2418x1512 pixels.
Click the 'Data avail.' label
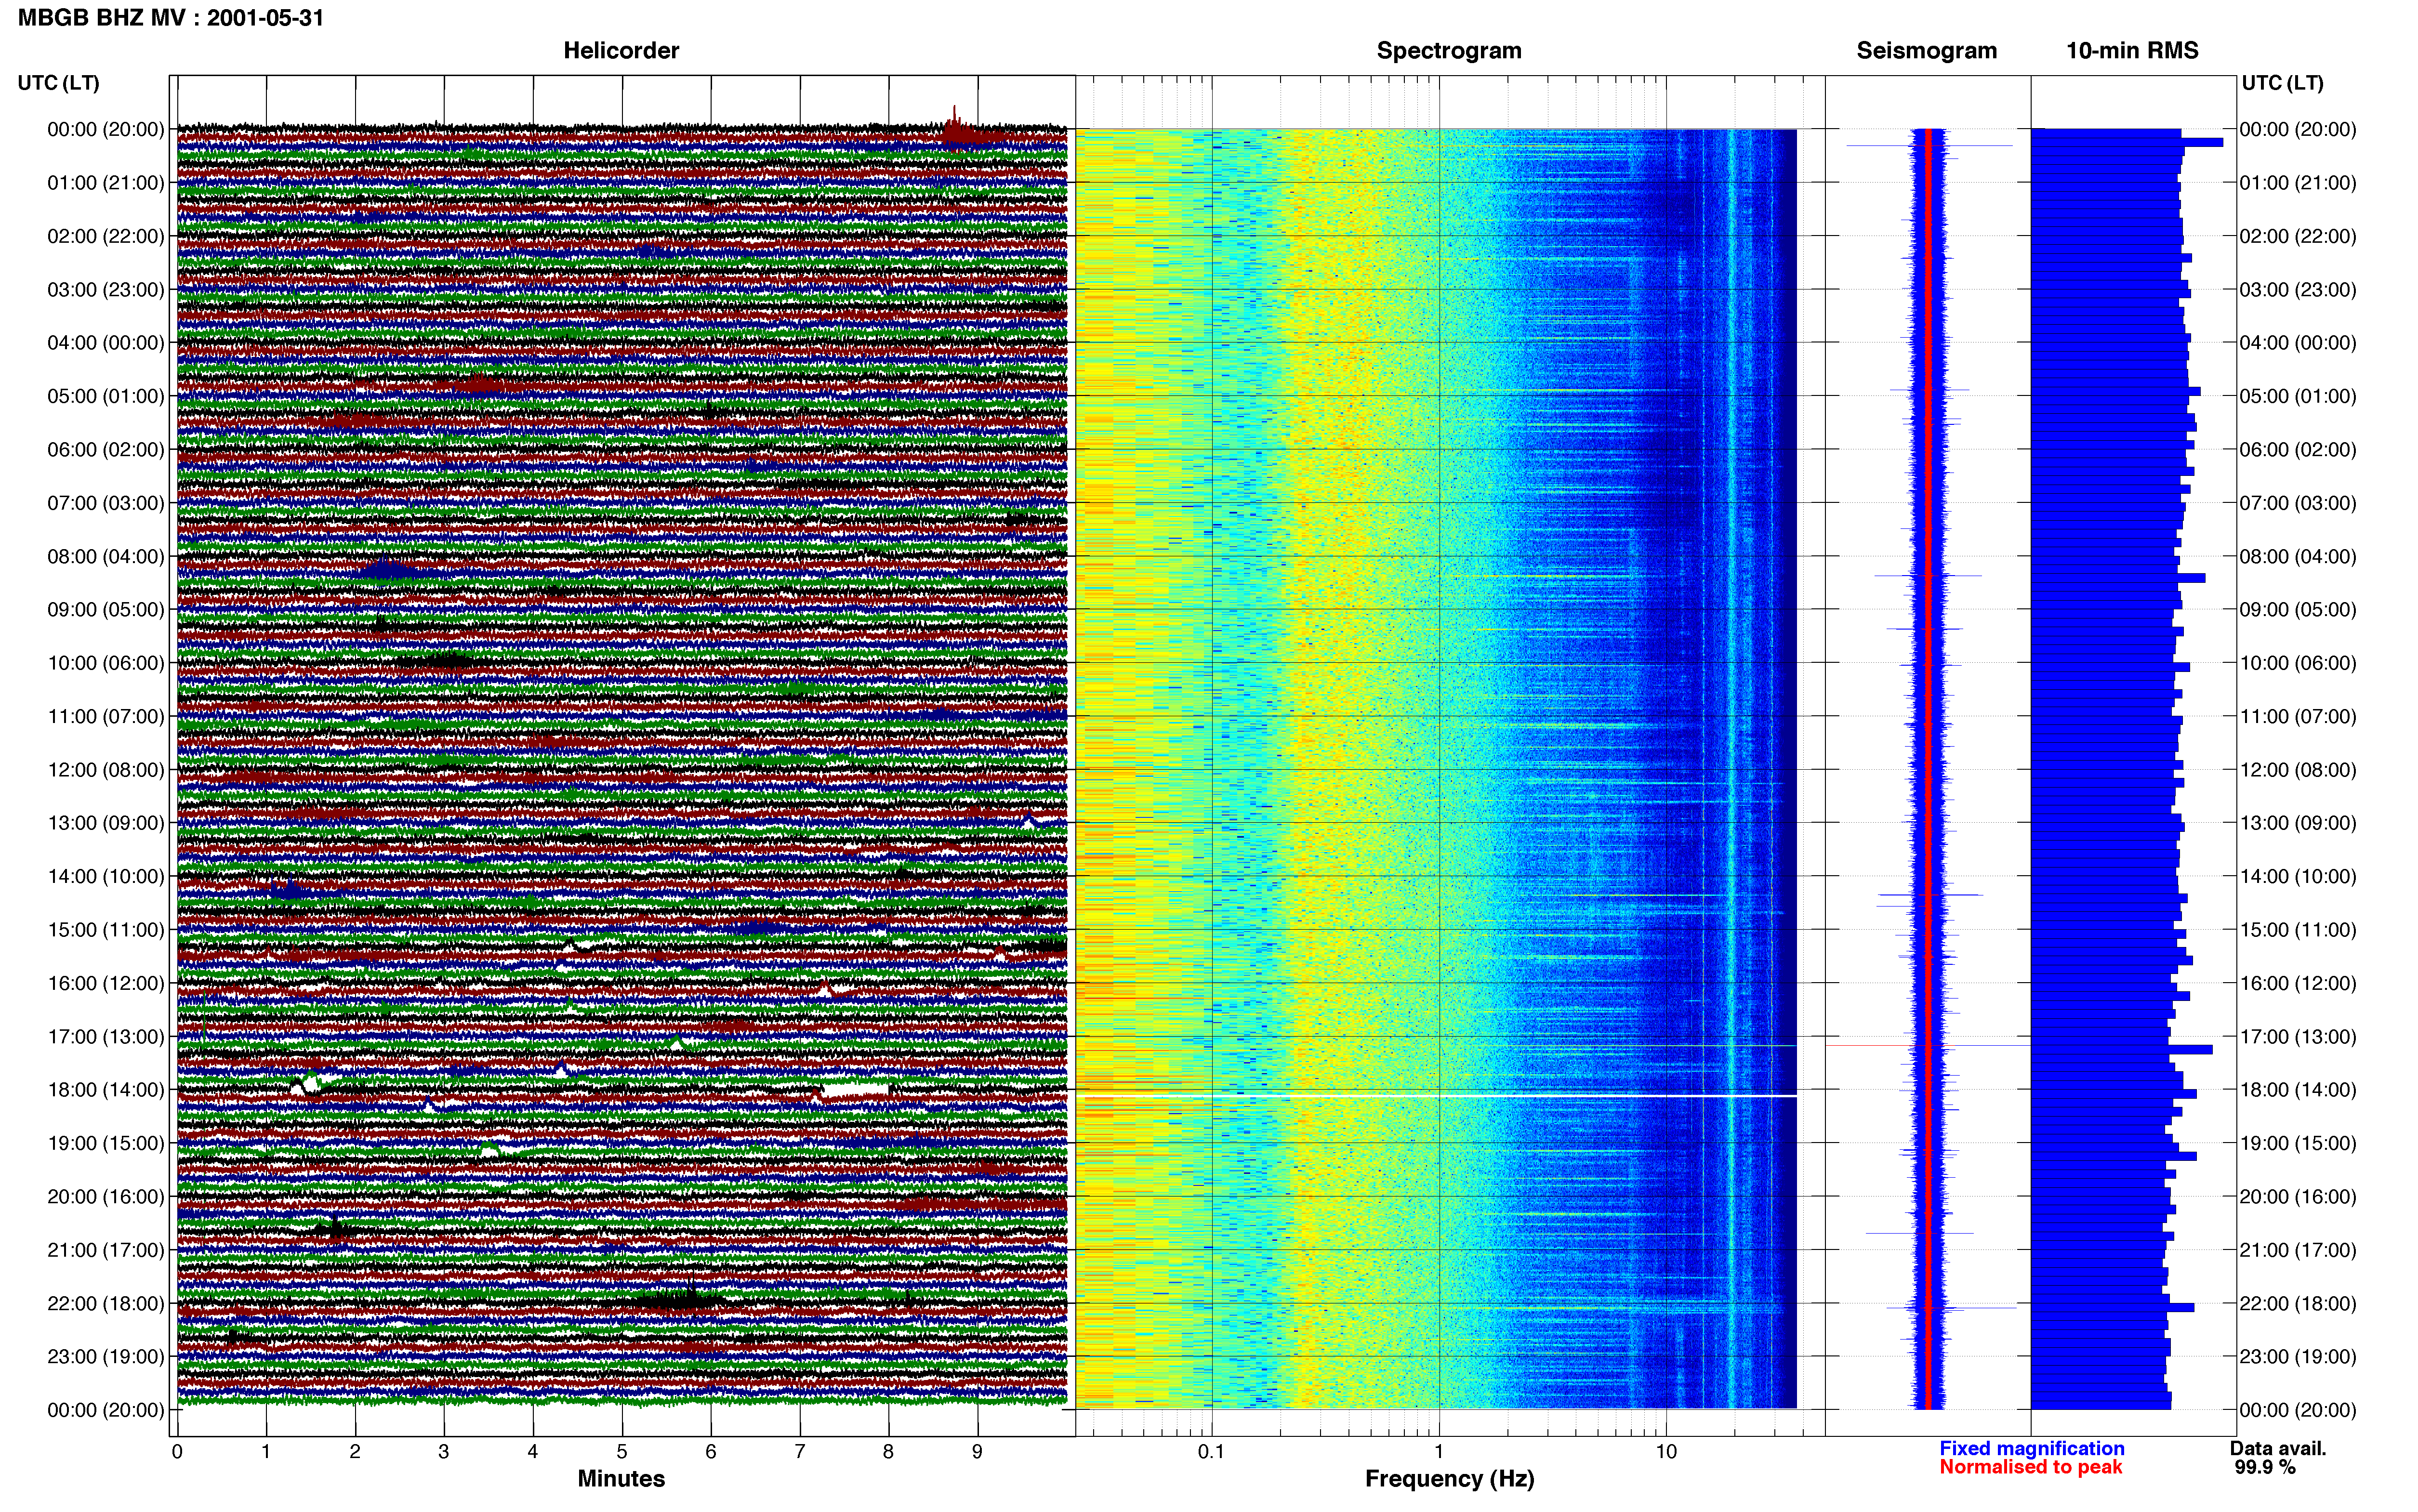coord(2278,1448)
